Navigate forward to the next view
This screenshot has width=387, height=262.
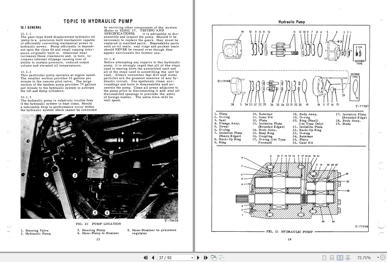(x=221, y=258)
